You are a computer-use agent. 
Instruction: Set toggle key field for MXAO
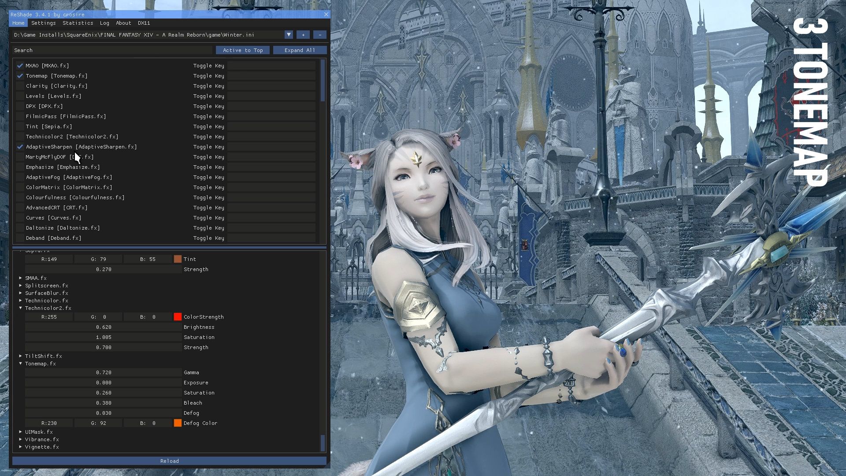(271, 66)
